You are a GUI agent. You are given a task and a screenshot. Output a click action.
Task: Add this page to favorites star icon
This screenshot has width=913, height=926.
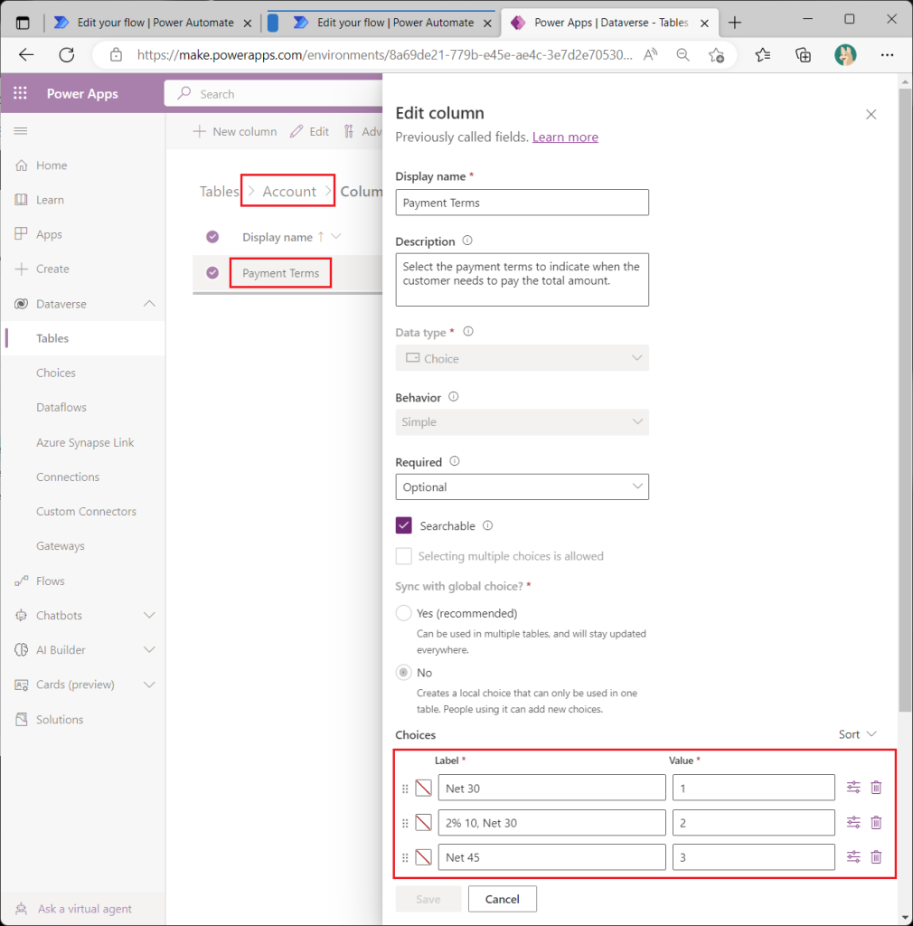point(716,55)
